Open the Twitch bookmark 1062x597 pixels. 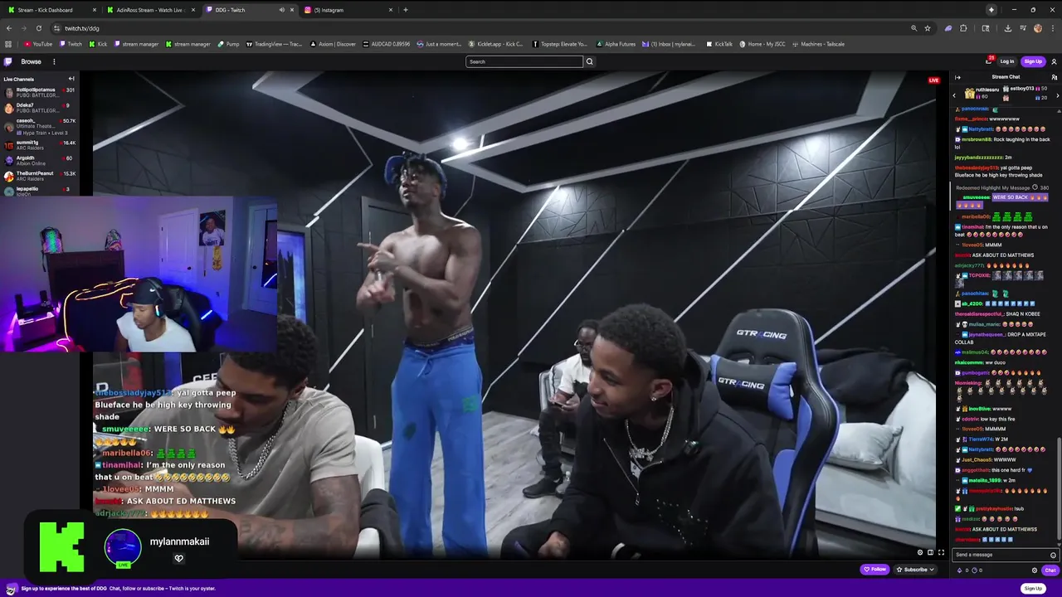pyautogui.click(x=71, y=44)
